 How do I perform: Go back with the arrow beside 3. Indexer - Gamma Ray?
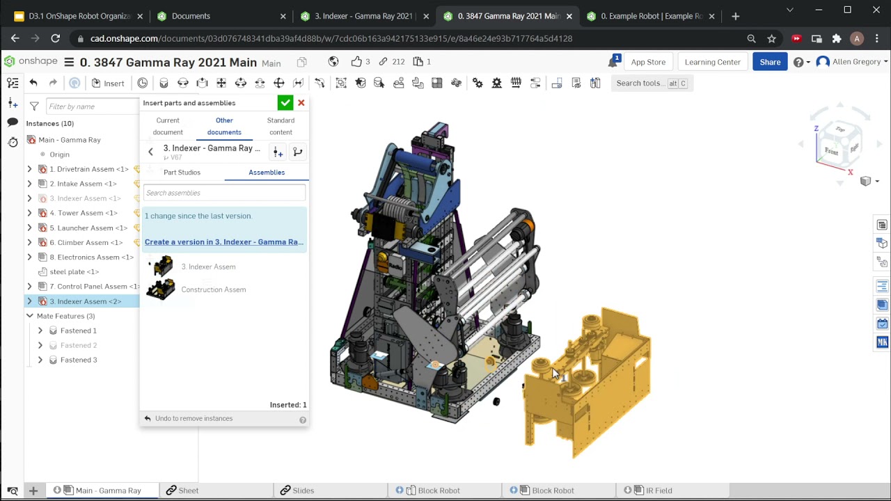(150, 152)
